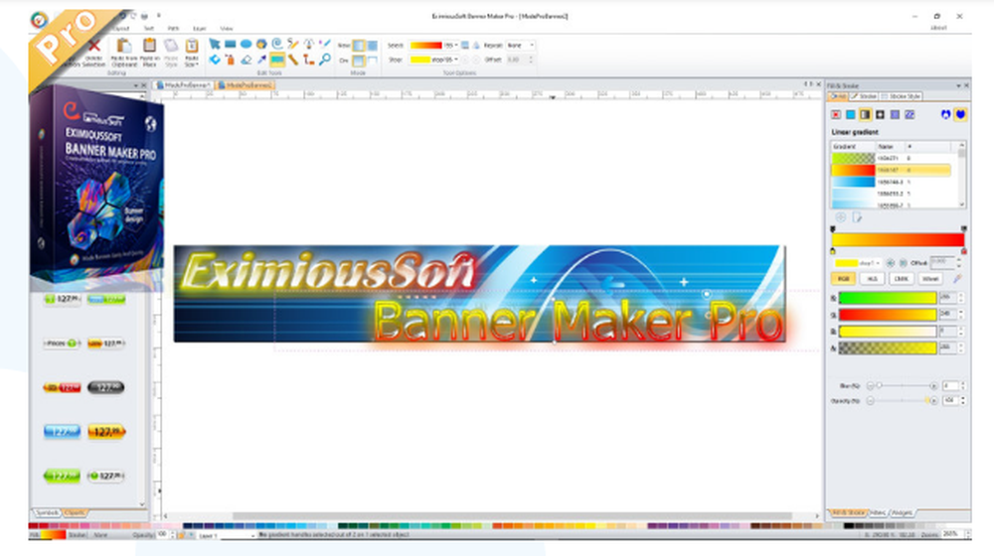Open the left panel options arrow
Viewport: 994px width, 556px height.
click(135, 85)
